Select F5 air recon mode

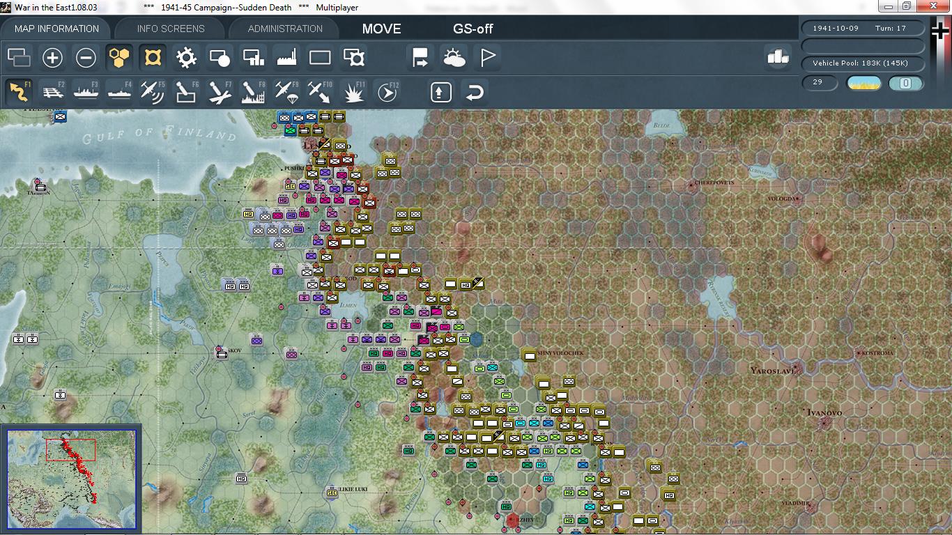(x=153, y=92)
